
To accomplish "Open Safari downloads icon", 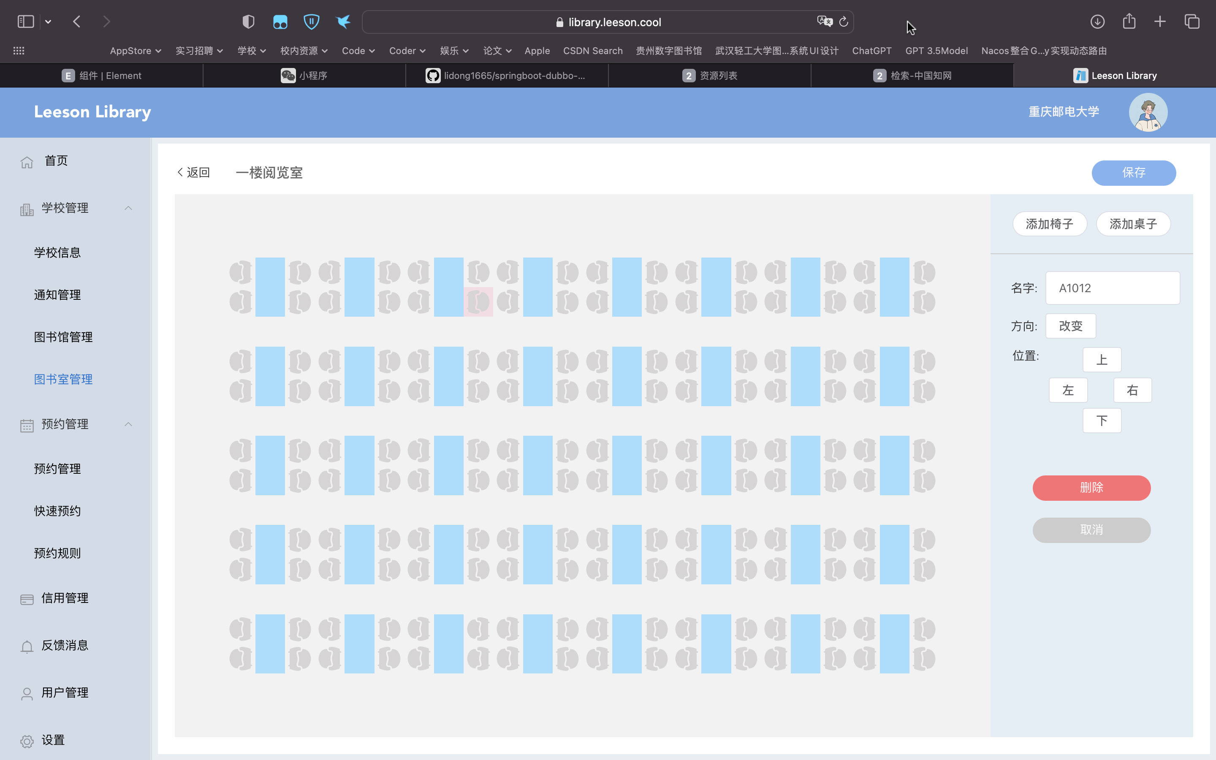I will 1097,22.
